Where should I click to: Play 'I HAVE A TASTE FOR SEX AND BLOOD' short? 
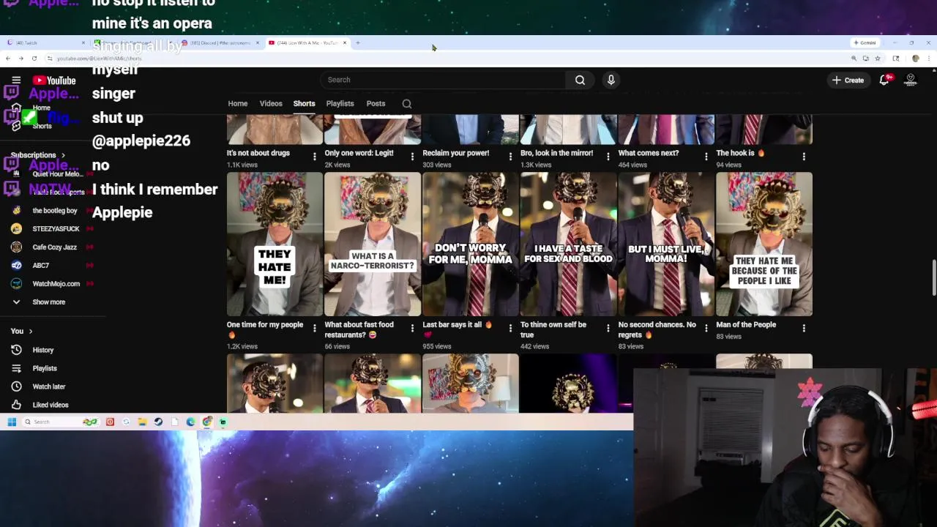(x=568, y=244)
